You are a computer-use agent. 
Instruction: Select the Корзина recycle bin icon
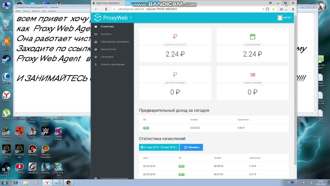tap(6, 25)
